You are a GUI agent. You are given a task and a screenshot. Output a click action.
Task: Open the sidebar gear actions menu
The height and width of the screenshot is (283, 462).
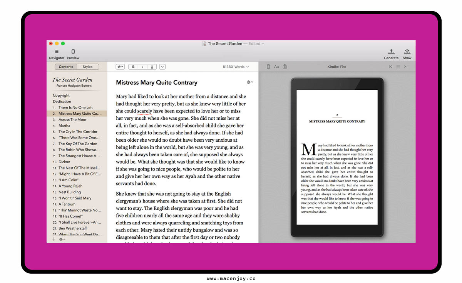click(x=62, y=239)
